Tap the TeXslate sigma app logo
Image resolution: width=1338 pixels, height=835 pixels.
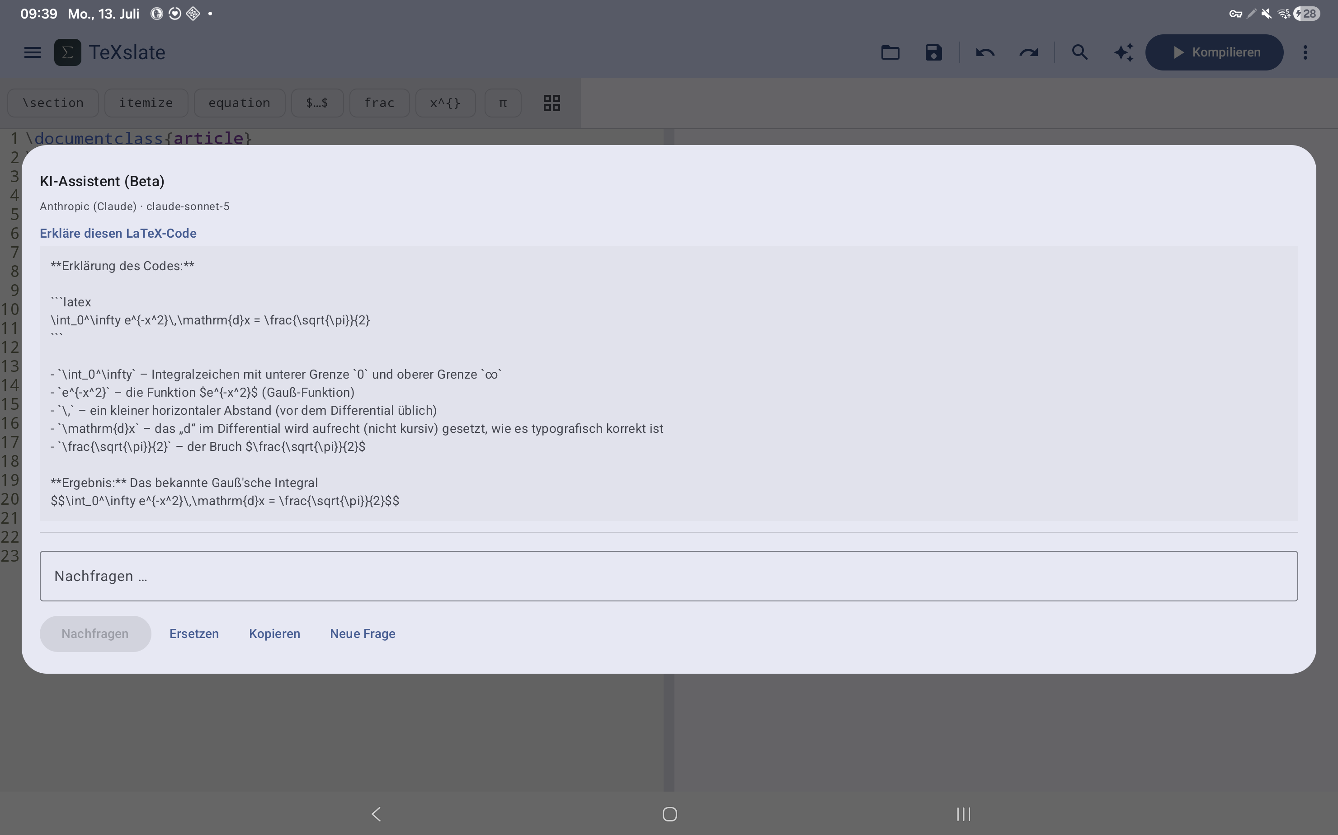point(67,52)
